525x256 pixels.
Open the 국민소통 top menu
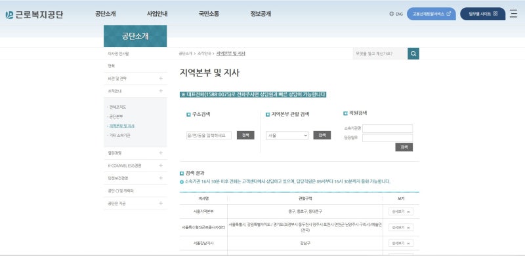(209, 14)
